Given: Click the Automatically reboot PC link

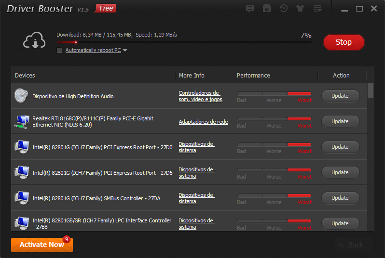Looking at the screenshot, I should pyautogui.click(x=93, y=50).
